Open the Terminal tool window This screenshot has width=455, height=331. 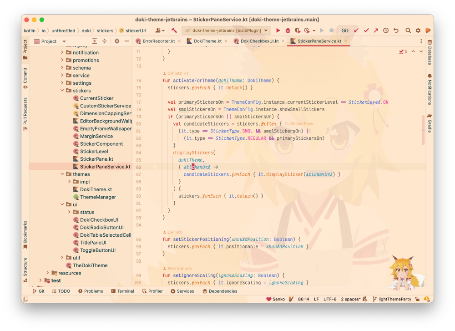pos(122,291)
